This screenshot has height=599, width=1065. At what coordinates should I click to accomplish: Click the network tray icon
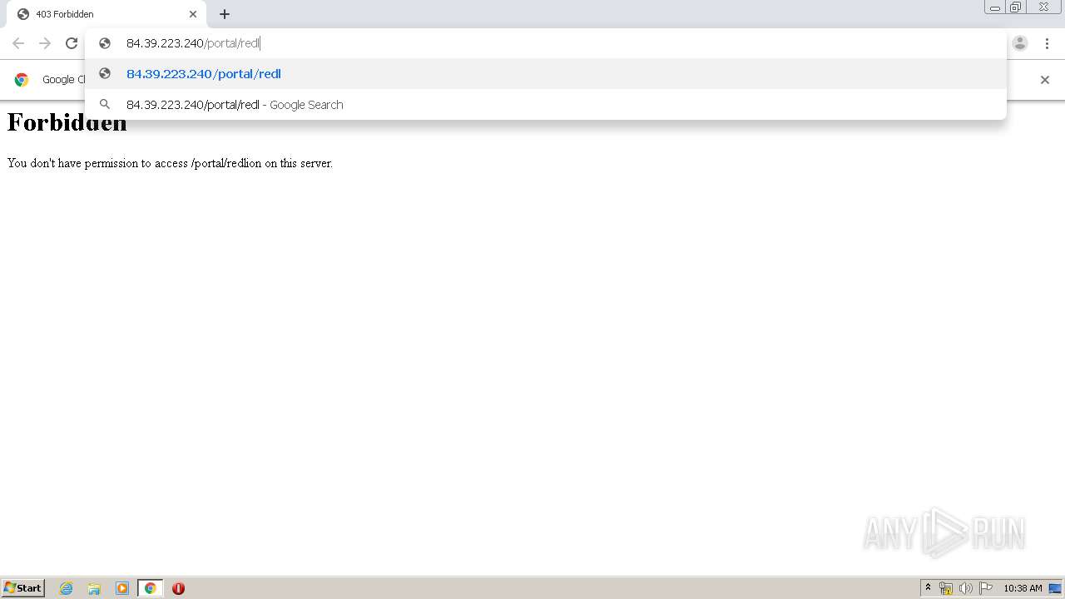point(946,588)
